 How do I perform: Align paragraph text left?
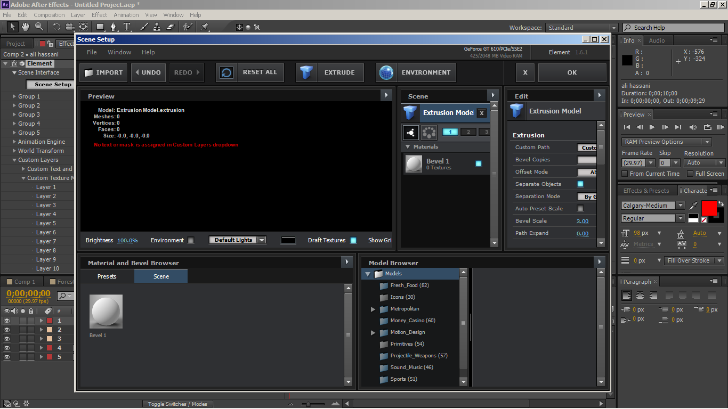click(x=627, y=295)
